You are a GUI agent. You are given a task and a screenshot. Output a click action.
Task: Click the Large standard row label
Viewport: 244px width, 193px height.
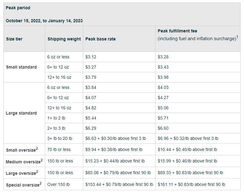tap(21, 113)
